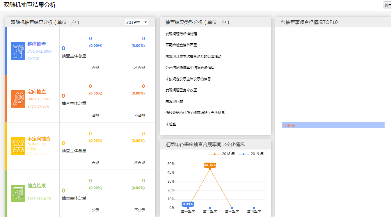Select the 不配合检查情节严重 result type
This screenshot has width=391, height=217.
pyautogui.click(x=181, y=45)
